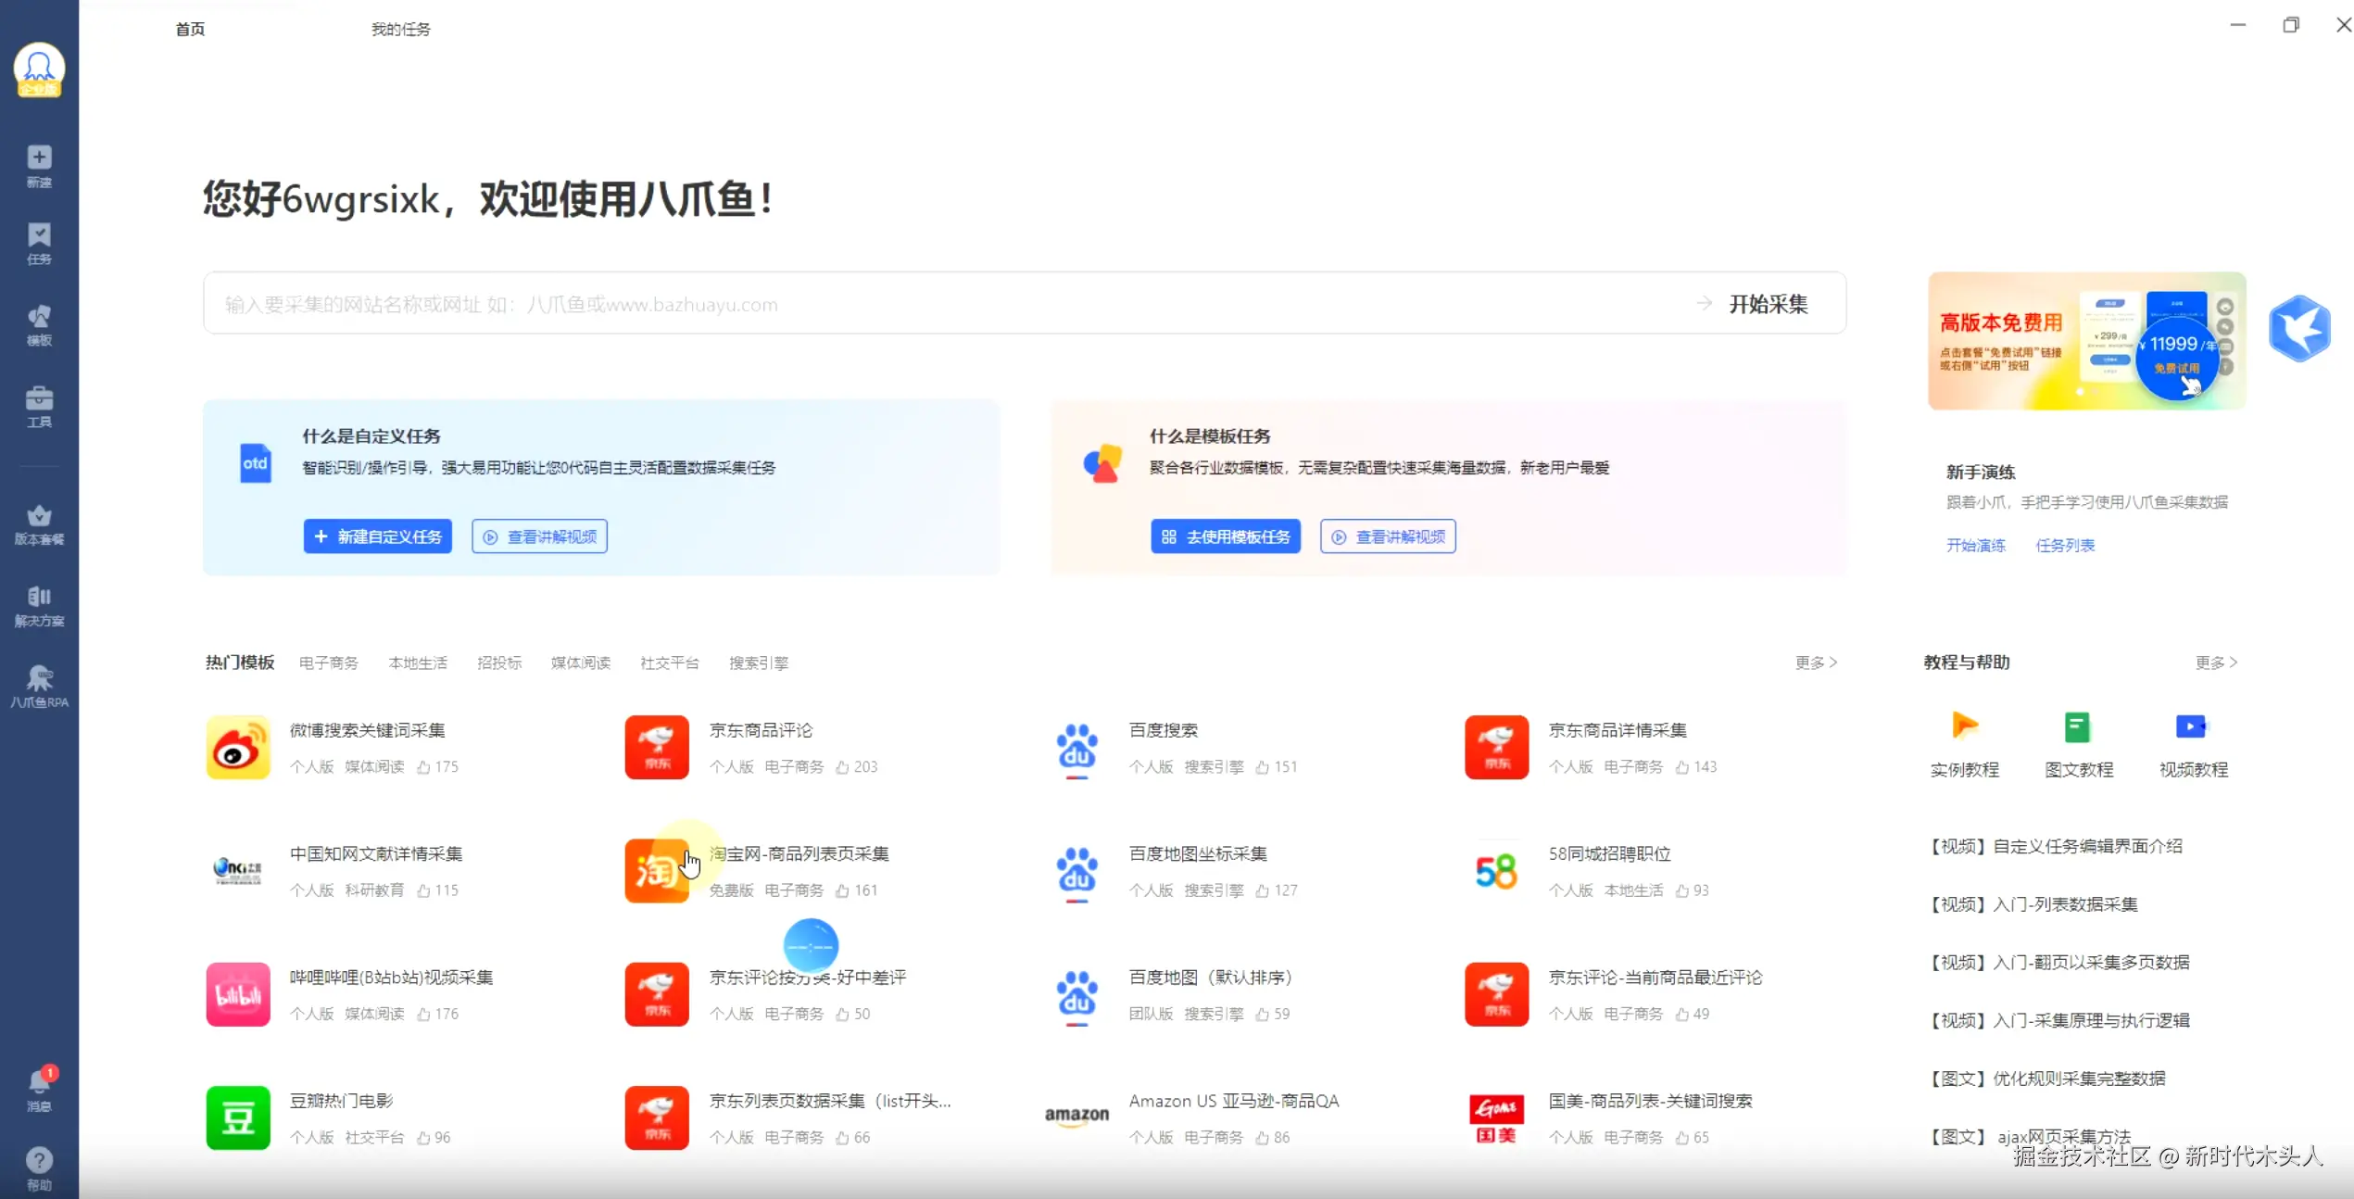
Task: Click 去使用模板任务 button
Action: point(1226,536)
